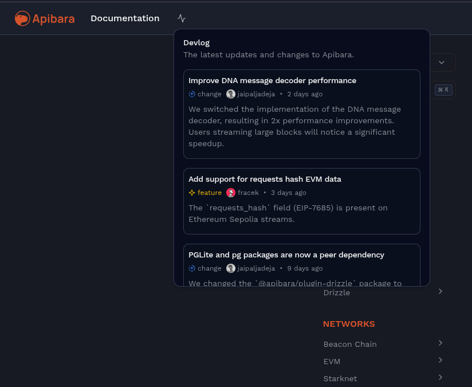Select Beacon Chain in Networks
This screenshot has height=387, width=472.
pyautogui.click(x=350, y=344)
